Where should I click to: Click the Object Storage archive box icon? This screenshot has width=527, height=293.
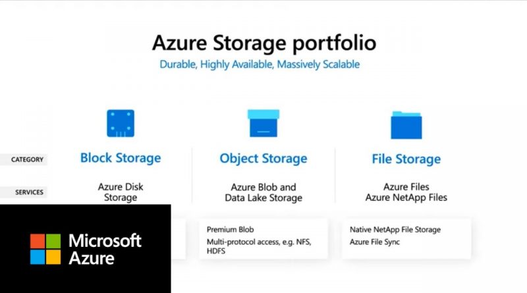263,123
